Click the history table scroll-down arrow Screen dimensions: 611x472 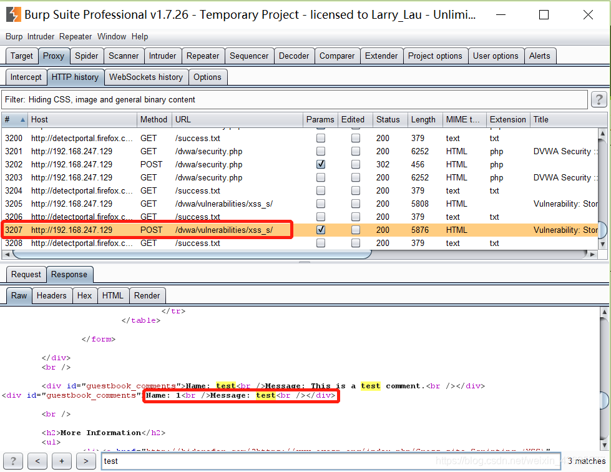coord(602,244)
